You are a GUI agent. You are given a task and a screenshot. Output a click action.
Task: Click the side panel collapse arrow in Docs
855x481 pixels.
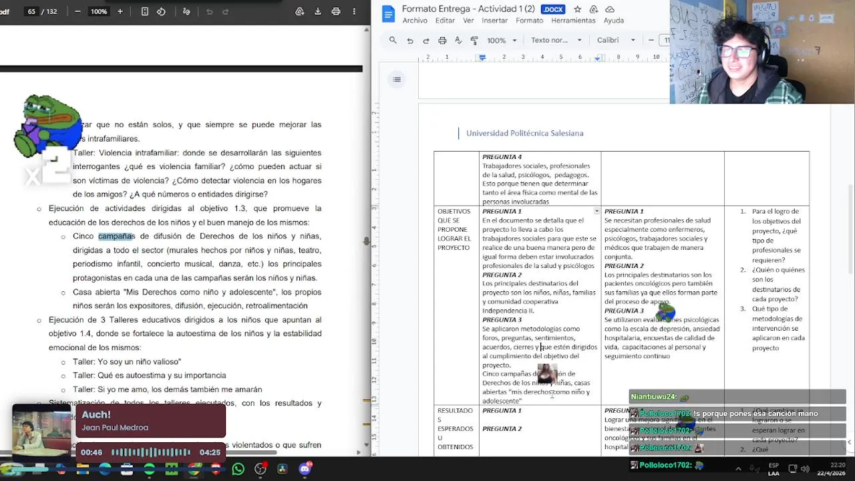(x=850, y=442)
